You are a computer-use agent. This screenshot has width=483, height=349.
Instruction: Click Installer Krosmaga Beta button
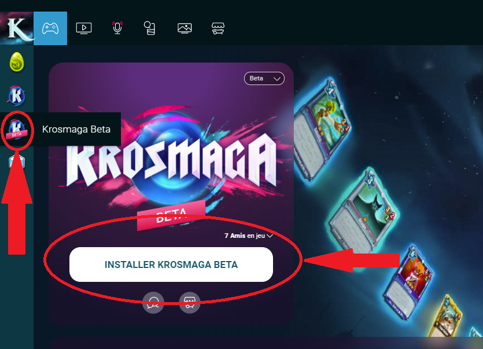click(171, 264)
